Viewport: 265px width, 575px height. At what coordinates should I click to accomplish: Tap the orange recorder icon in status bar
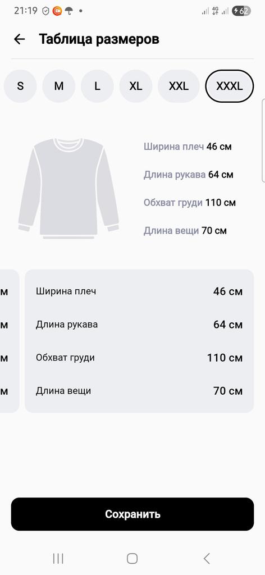click(x=57, y=11)
